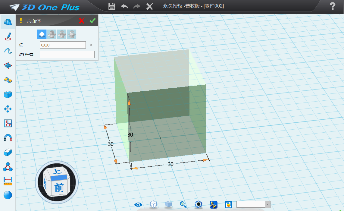Select the base shape option in 六面体 panel

coord(42,34)
